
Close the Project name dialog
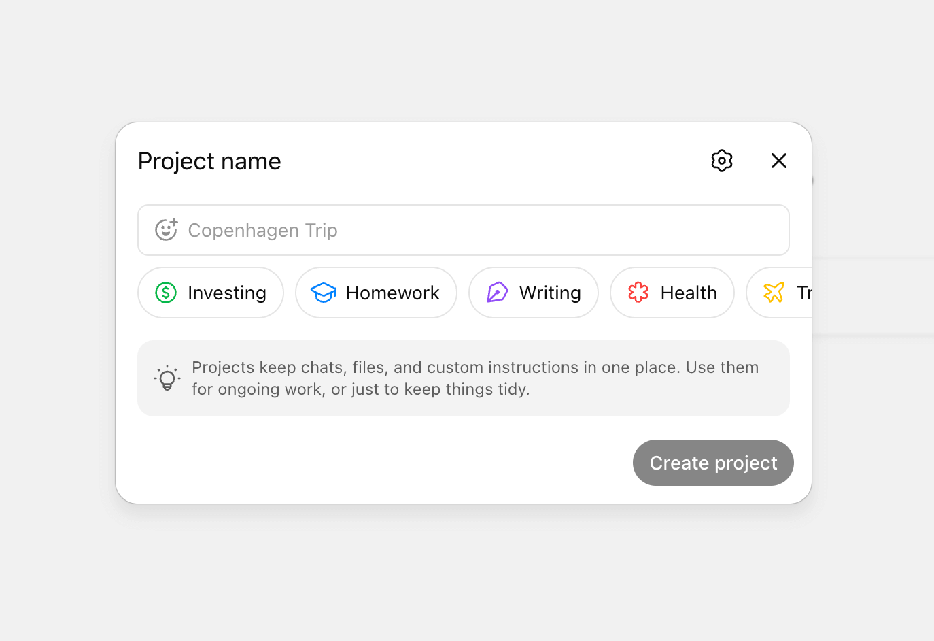[778, 161]
